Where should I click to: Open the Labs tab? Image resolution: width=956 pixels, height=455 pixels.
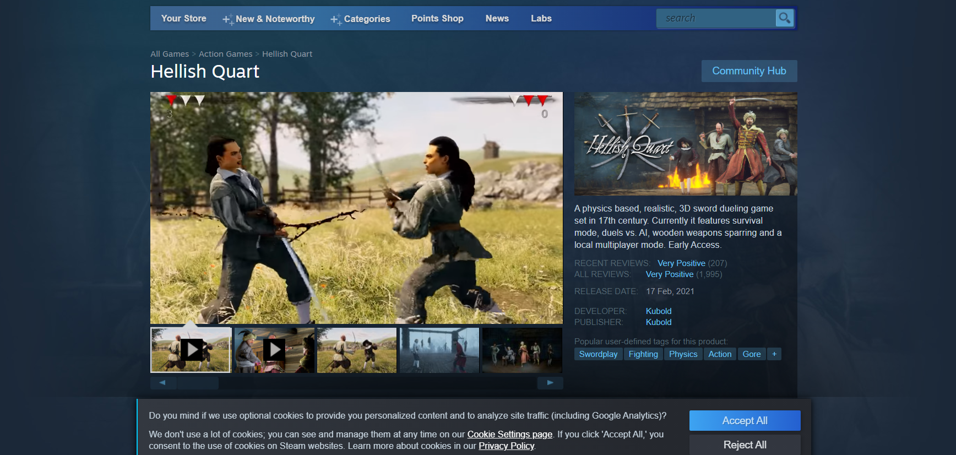click(541, 18)
